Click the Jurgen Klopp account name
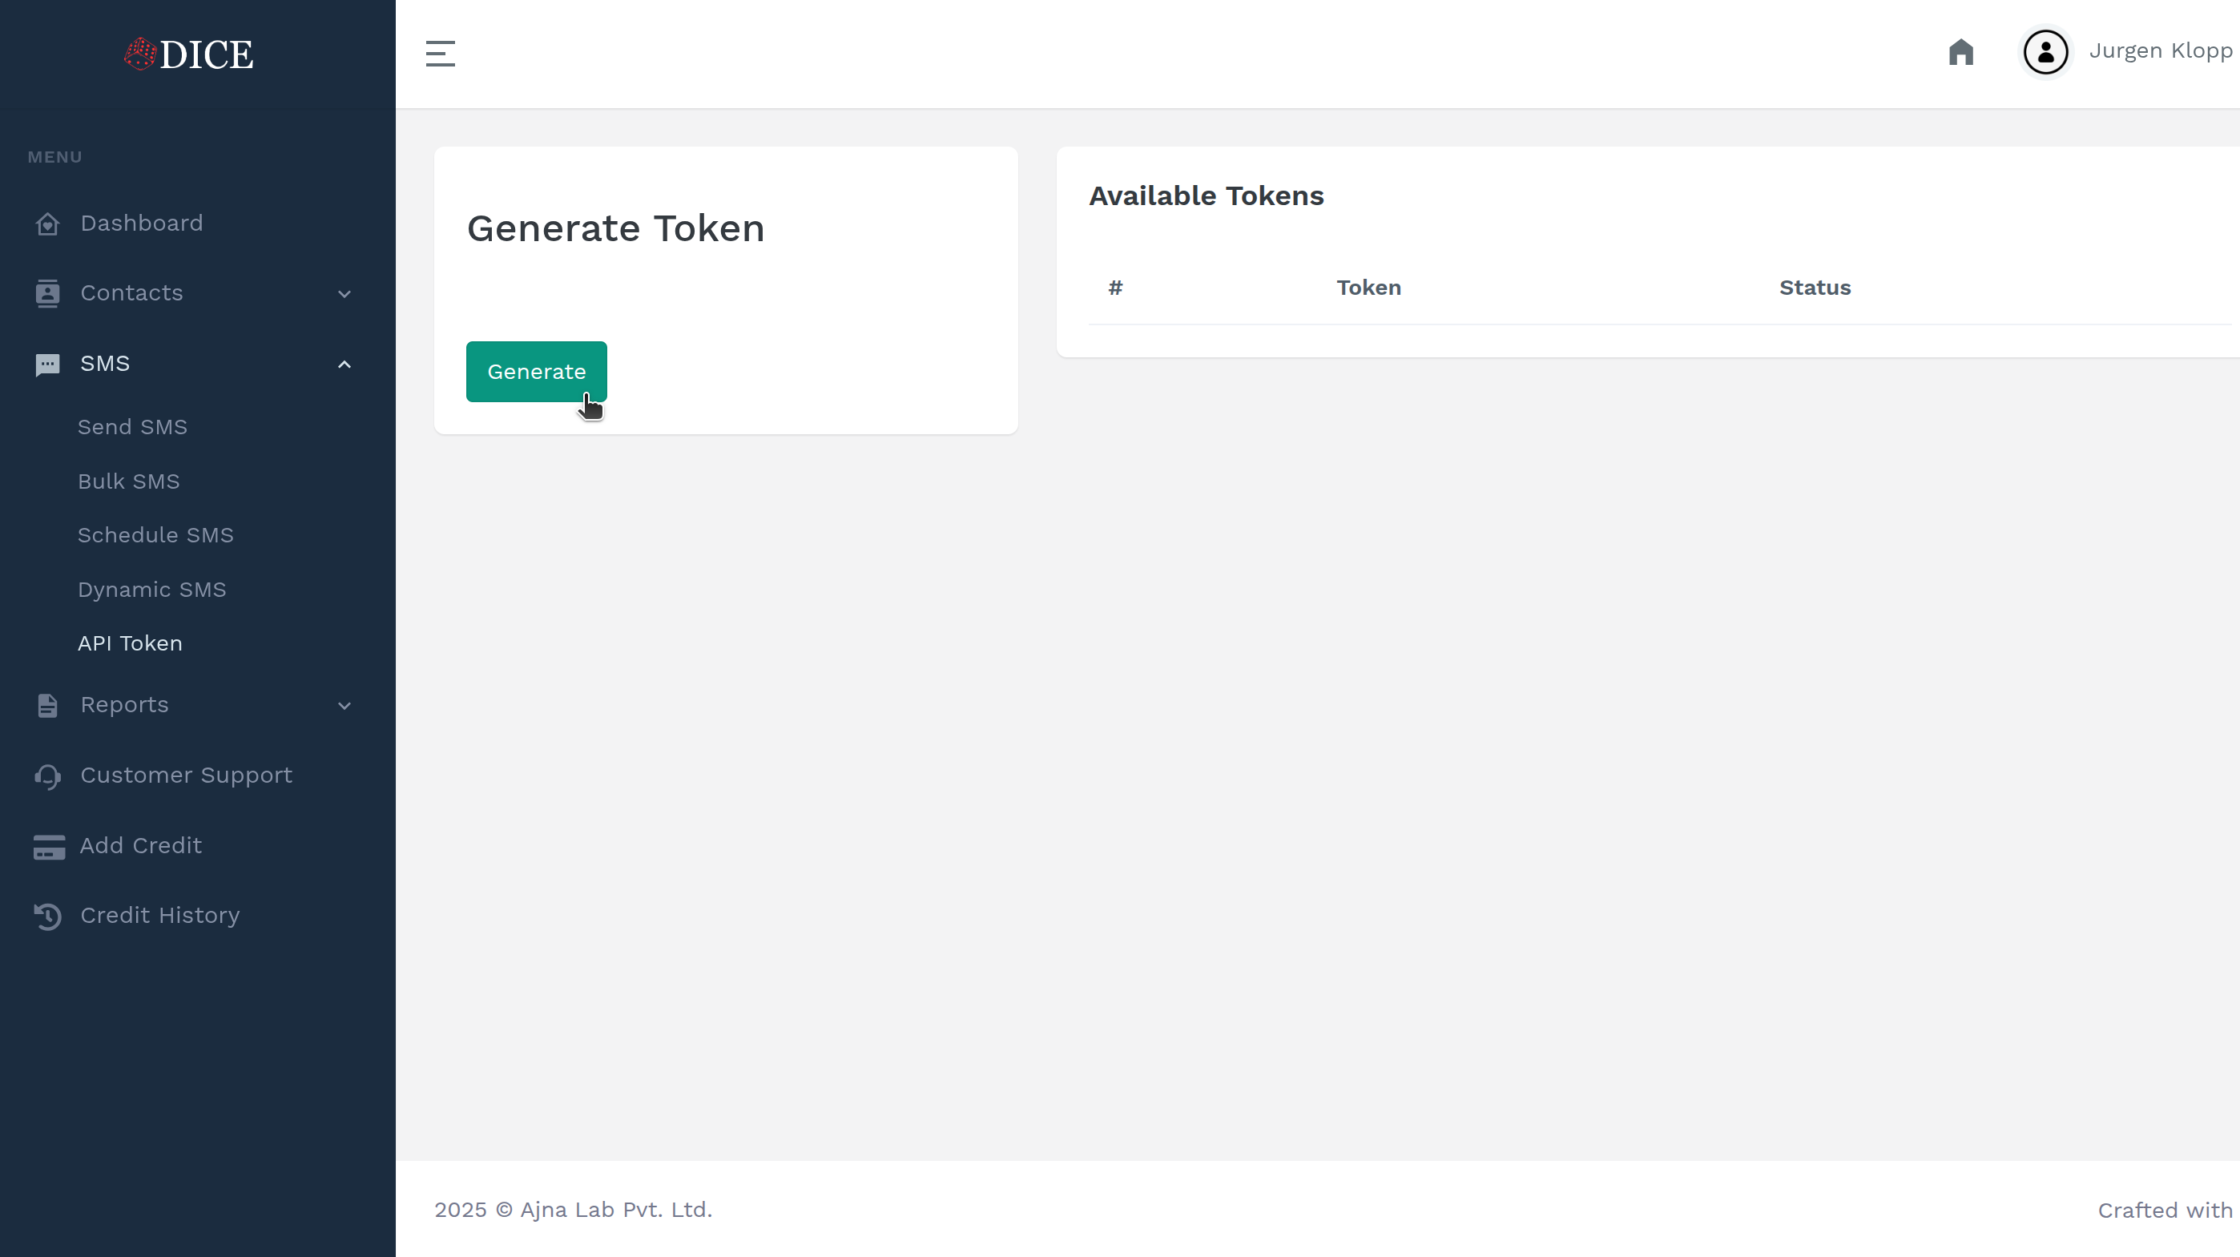The image size is (2240, 1257). coord(2161,50)
